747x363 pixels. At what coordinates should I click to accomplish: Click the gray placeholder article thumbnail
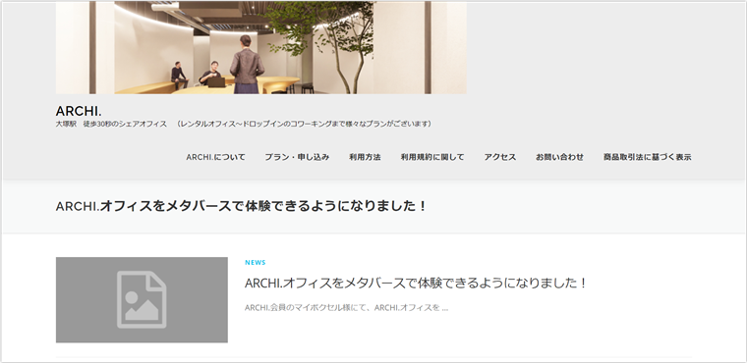(142, 300)
